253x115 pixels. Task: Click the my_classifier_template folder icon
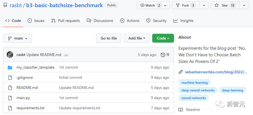10,67
